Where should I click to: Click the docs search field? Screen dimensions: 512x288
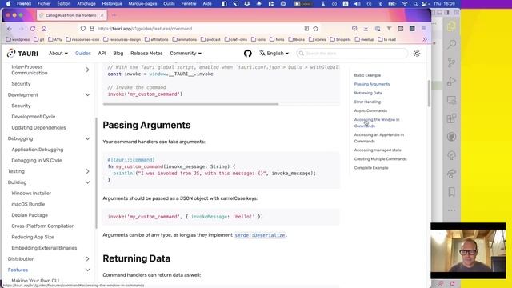tap(352, 54)
